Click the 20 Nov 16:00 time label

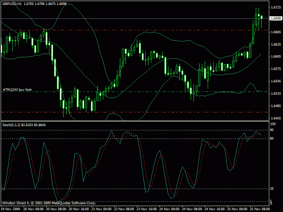tap(79, 209)
